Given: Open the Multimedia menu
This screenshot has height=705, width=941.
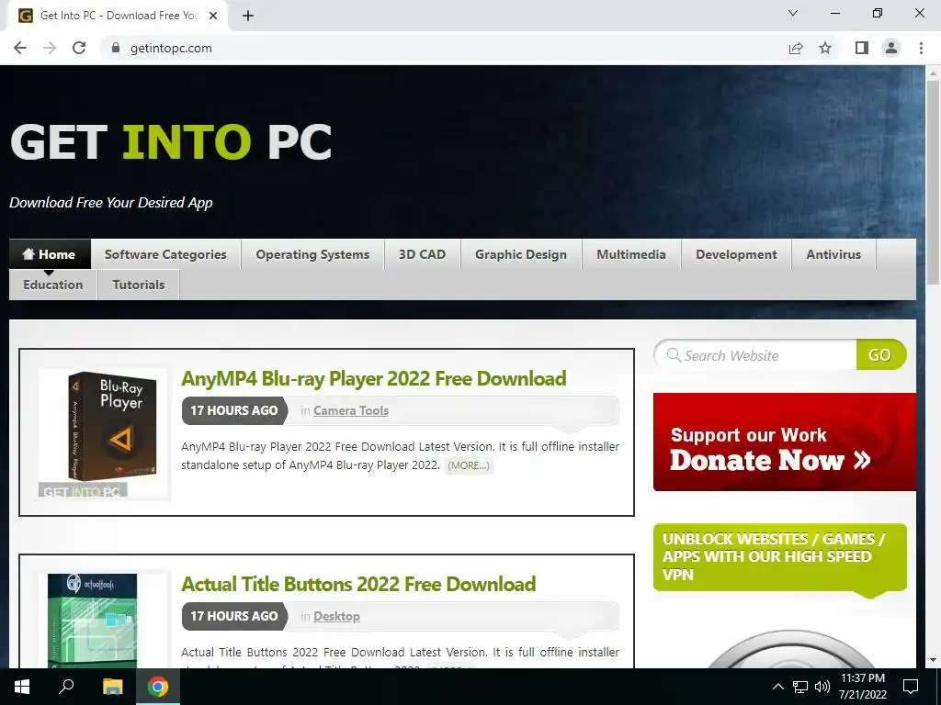Looking at the screenshot, I should point(631,254).
